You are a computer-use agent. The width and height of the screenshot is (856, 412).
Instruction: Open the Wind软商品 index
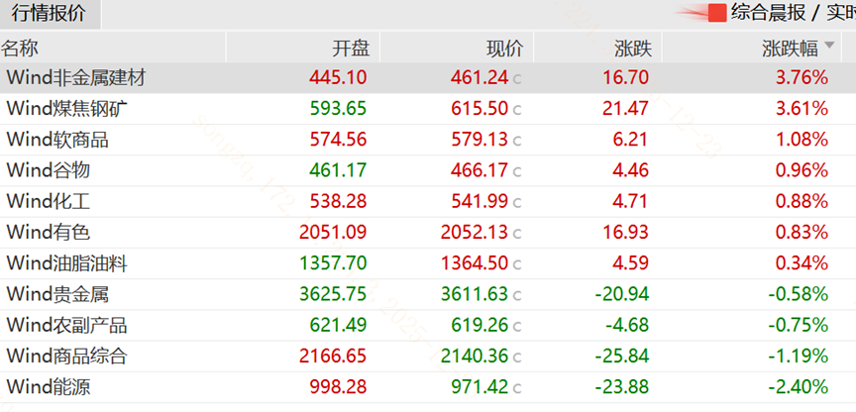pos(56,140)
